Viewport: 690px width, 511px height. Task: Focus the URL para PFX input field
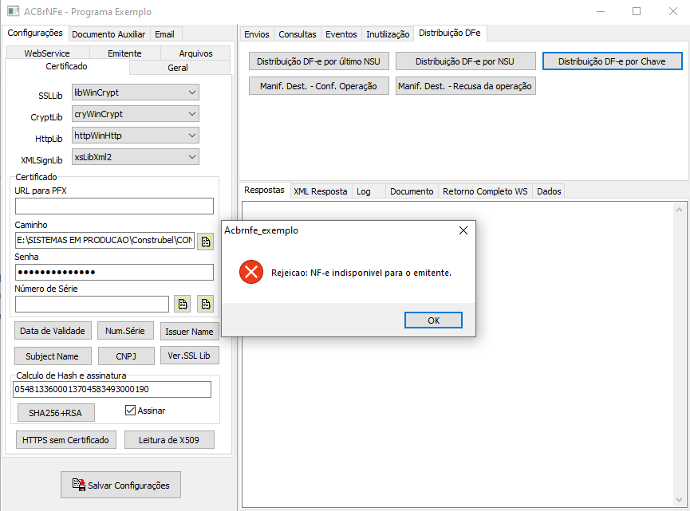click(114, 206)
